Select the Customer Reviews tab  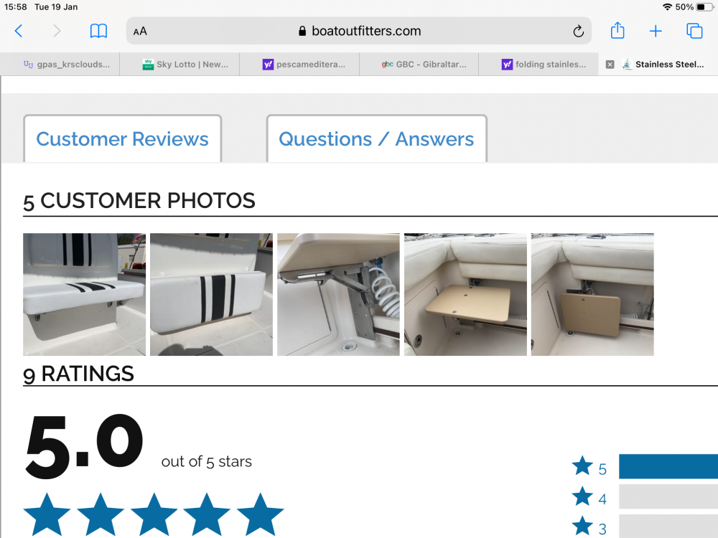click(122, 138)
